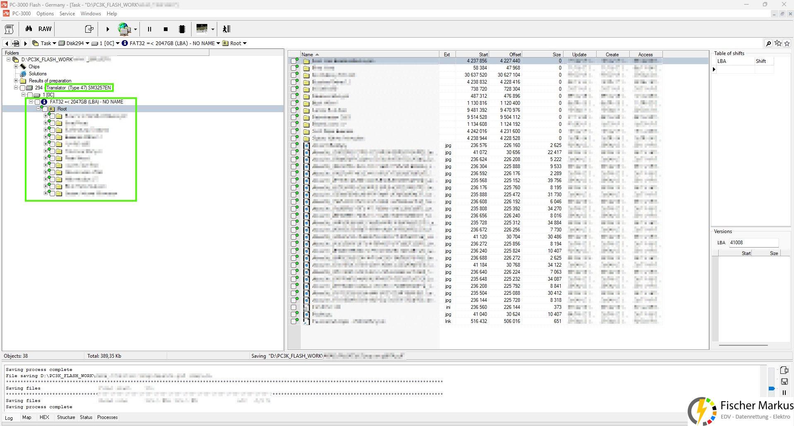Check the Root folder checkbox in tree

(45, 109)
